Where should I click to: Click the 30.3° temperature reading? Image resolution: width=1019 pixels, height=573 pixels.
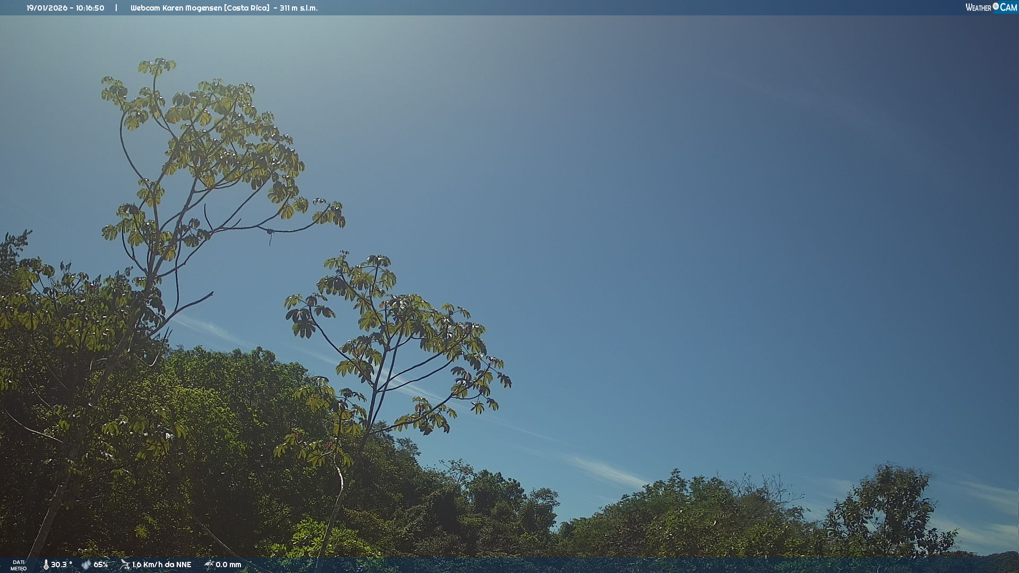(61, 565)
